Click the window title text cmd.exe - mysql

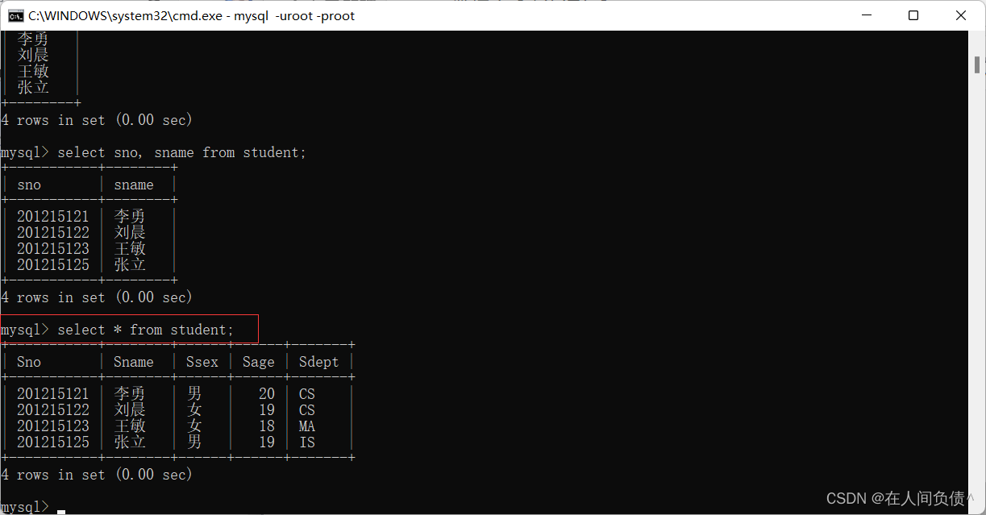[x=191, y=15]
